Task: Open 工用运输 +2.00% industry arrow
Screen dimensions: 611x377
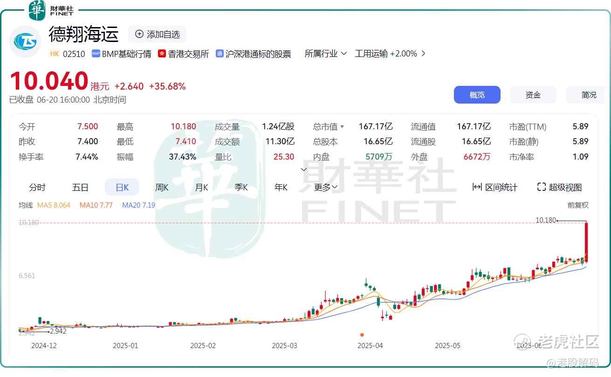Action: [423, 54]
